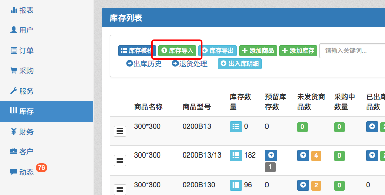Viewport: 385px width, 195px height.
Task: Click stock list icon beside 96
Action: click(235, 185)
